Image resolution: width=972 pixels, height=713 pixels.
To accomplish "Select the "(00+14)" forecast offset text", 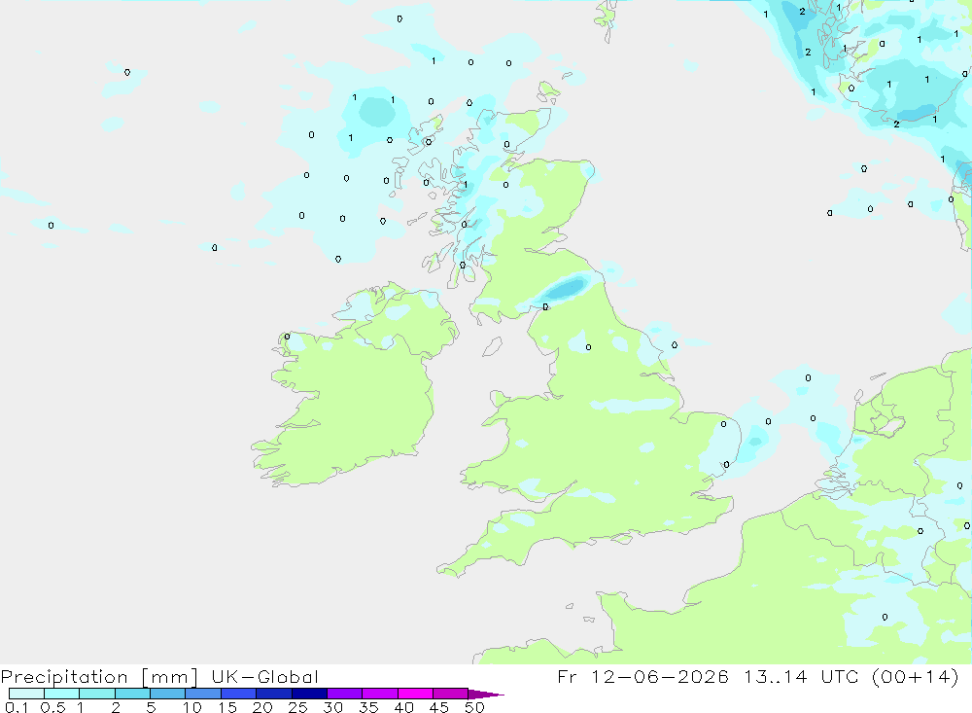I will [915, 676].
